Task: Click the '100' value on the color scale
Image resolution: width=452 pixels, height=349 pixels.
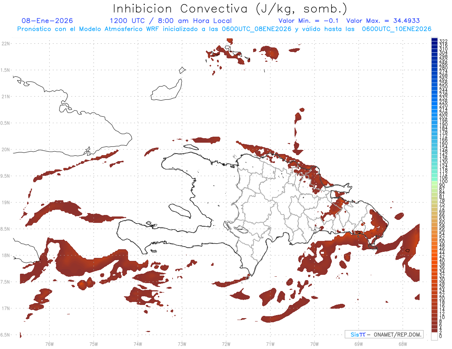Action: coord(443,181)
